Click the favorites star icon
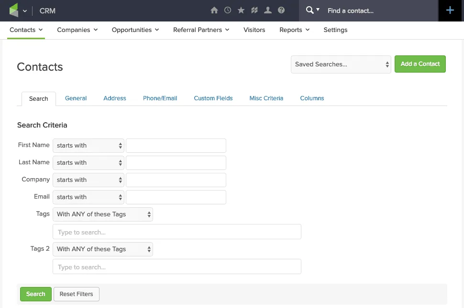 point(241,11)
